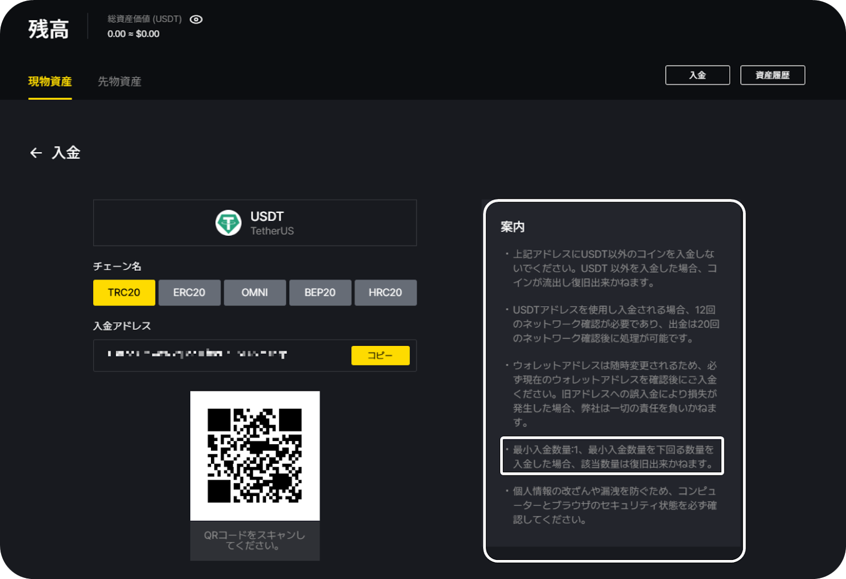Copy the deposit address with コピー button

pyautogui.click(x=380, y=355)
